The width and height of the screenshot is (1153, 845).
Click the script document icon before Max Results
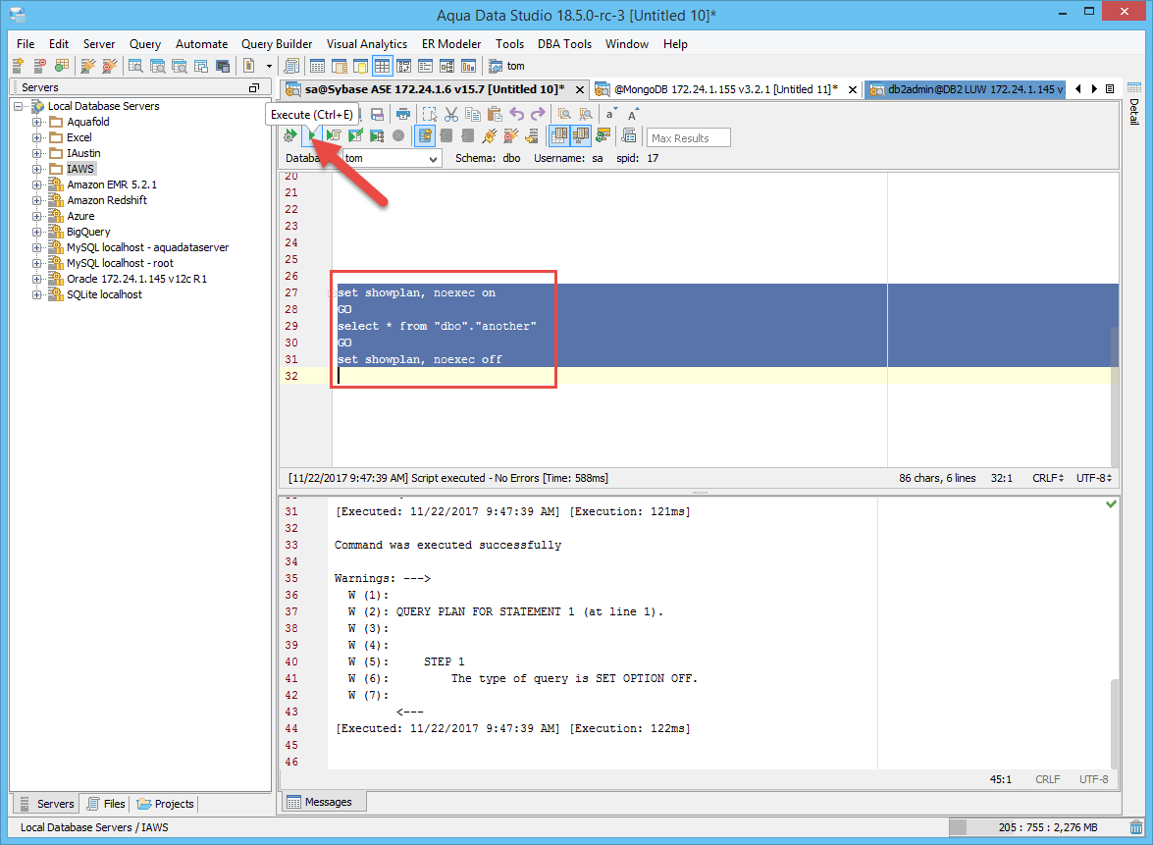(629, 136)
